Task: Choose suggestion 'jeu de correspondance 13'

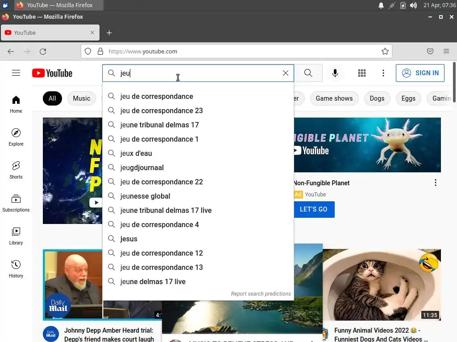Action: (198, 267)
